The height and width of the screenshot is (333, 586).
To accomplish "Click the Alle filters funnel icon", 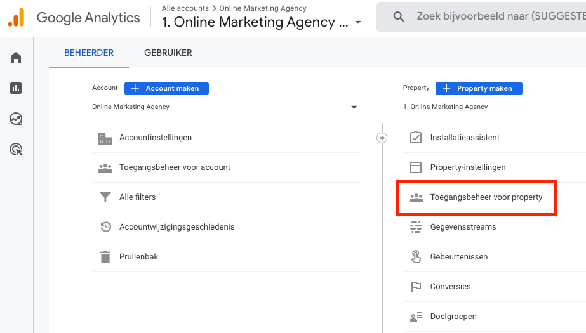I will [105, 197].
